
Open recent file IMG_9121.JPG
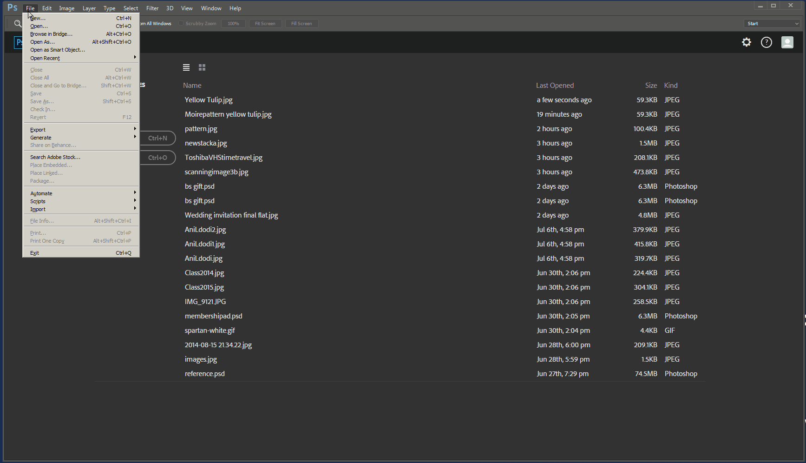tap(205, 302)
